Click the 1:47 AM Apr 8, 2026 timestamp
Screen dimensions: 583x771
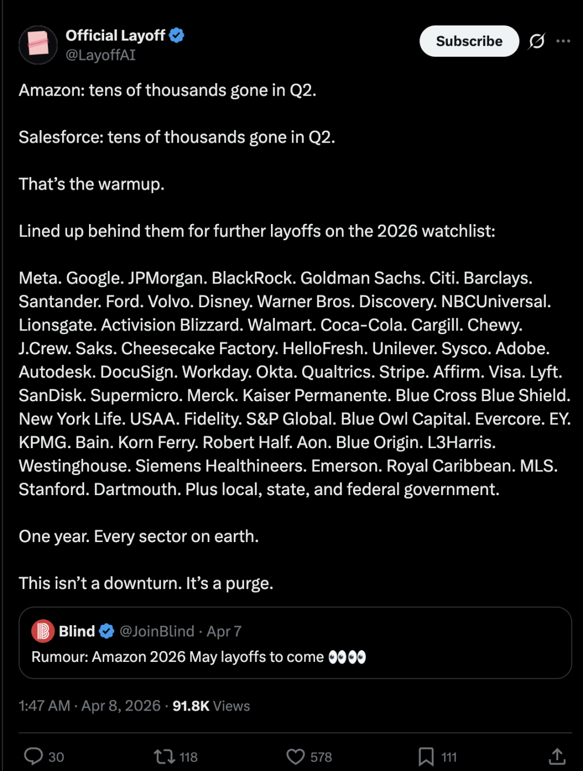(90, 706)
